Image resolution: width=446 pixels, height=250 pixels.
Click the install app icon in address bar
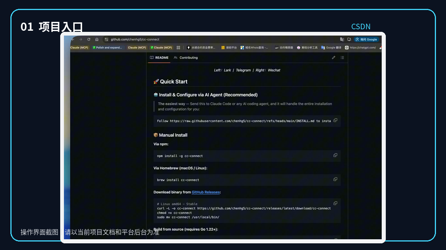coord(349,39)
